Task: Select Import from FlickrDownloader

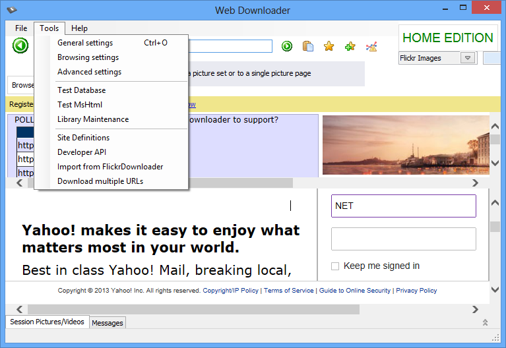Action: pos(111,167)
